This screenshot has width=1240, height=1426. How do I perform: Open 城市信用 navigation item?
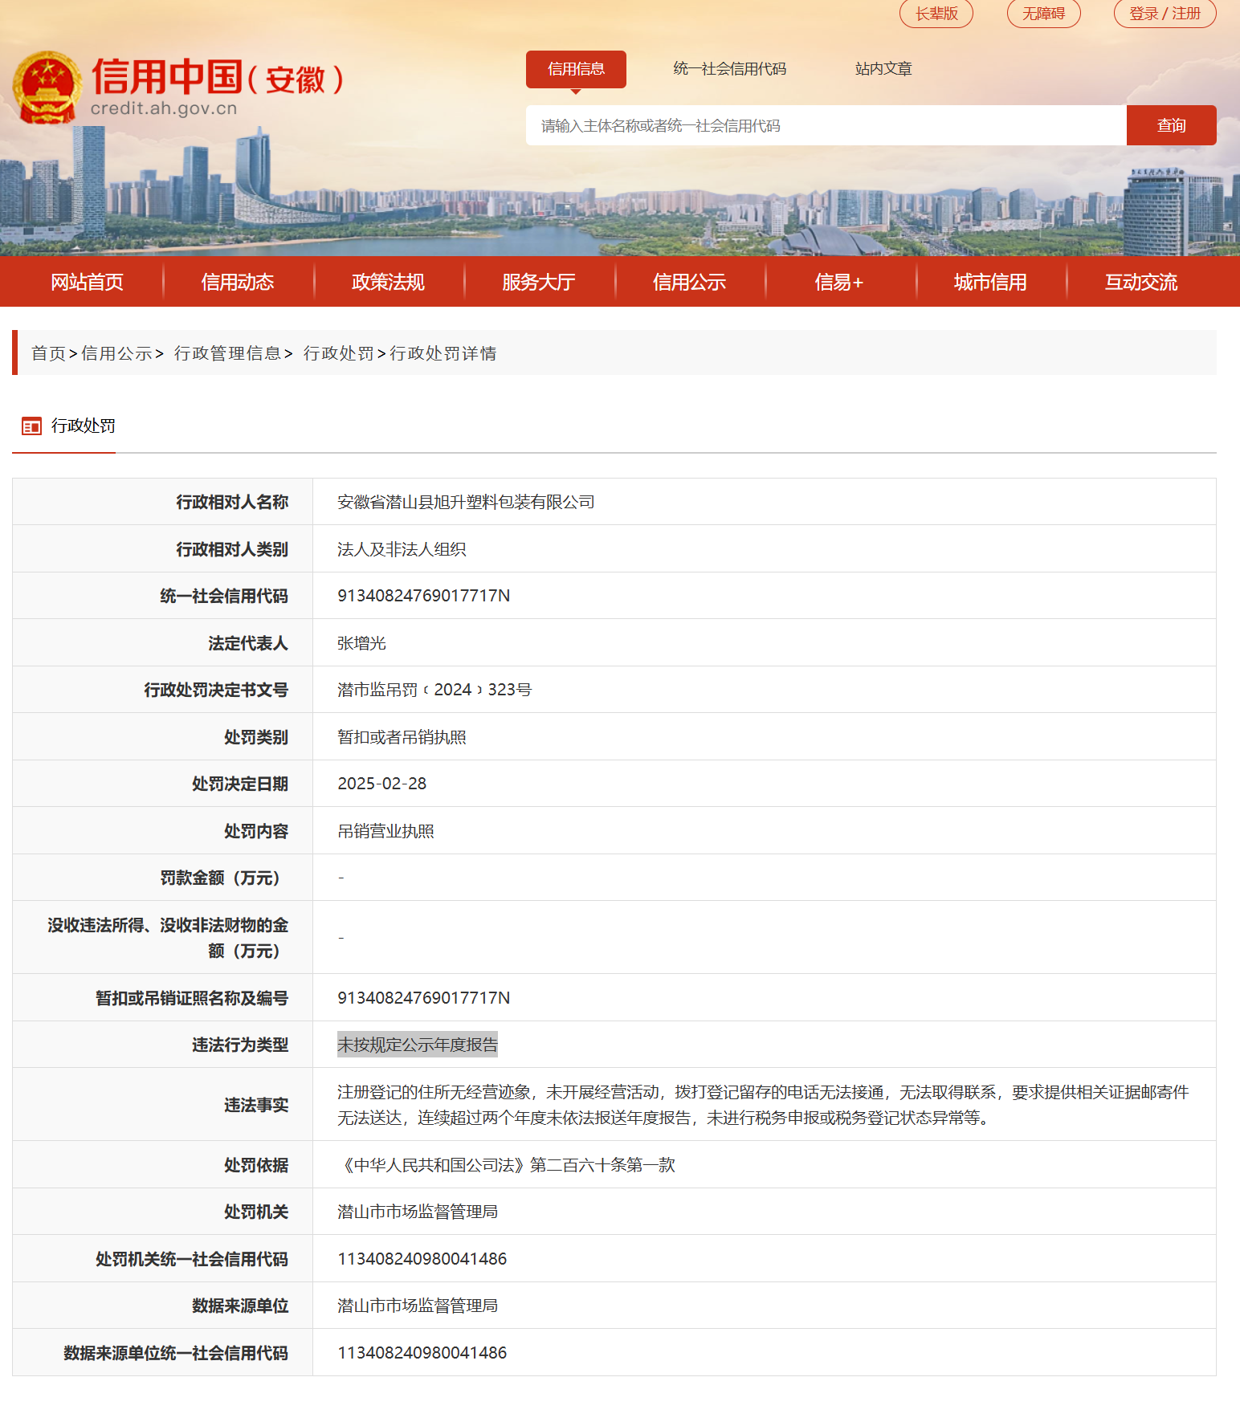pyautogui.click(x=990, y=282)
